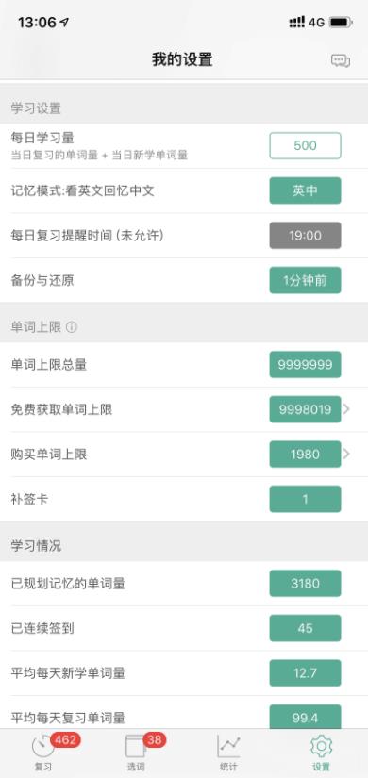
Task: Tap the 9999999 total word limit value
Action: (x=305, y=365)
